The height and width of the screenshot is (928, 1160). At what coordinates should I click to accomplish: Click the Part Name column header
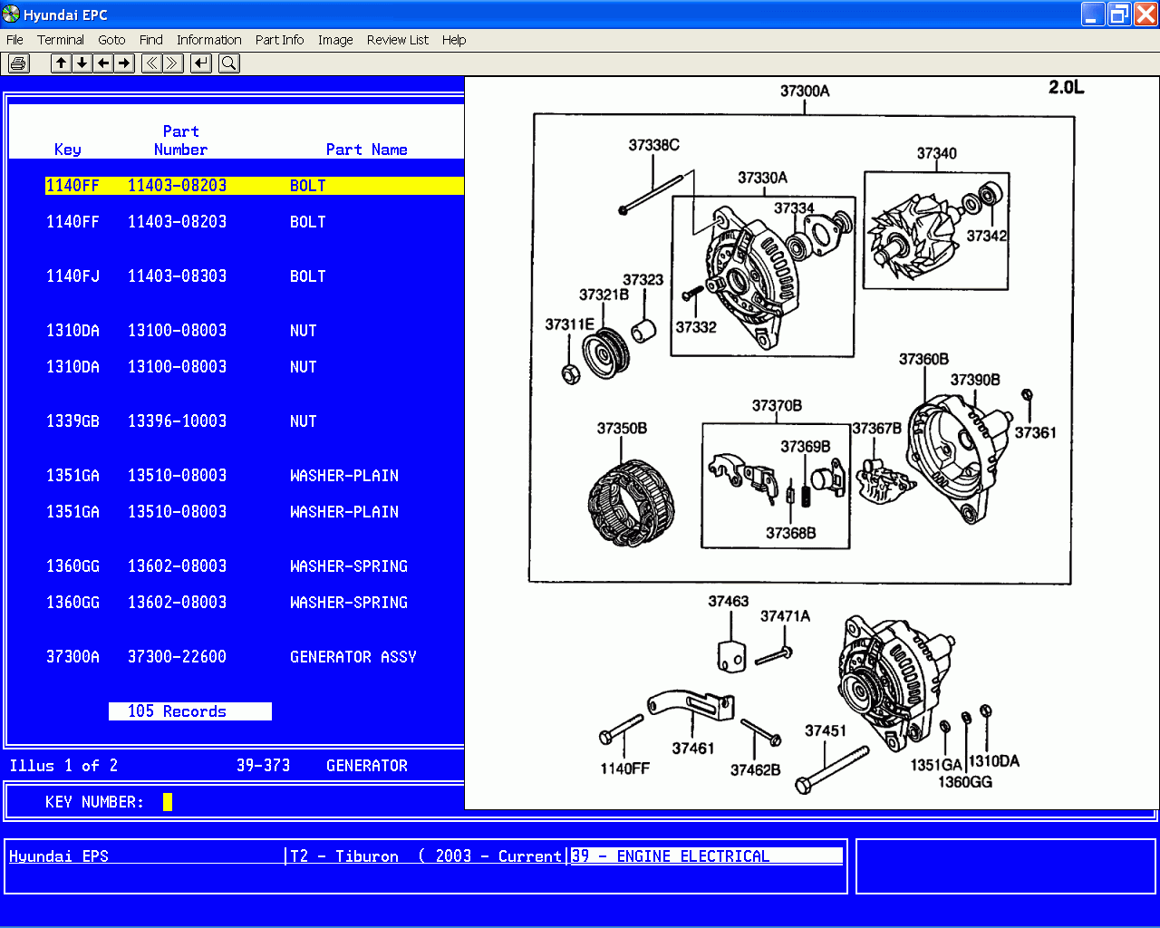click(367, 150)
